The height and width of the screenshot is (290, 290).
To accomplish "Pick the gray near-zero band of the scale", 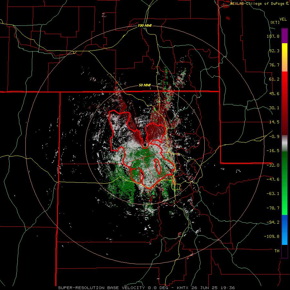I will [x=285, y=143].
